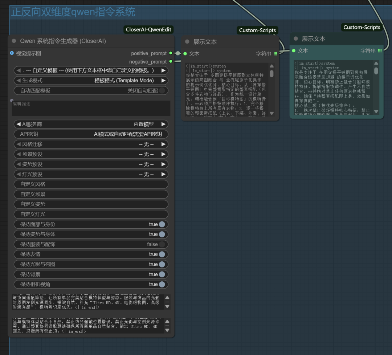Click scroll-up arrow of positive template text area

[167, 298]
